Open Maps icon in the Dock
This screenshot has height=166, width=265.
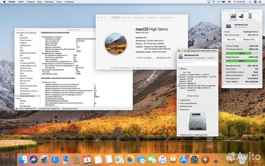coord(119,159)
